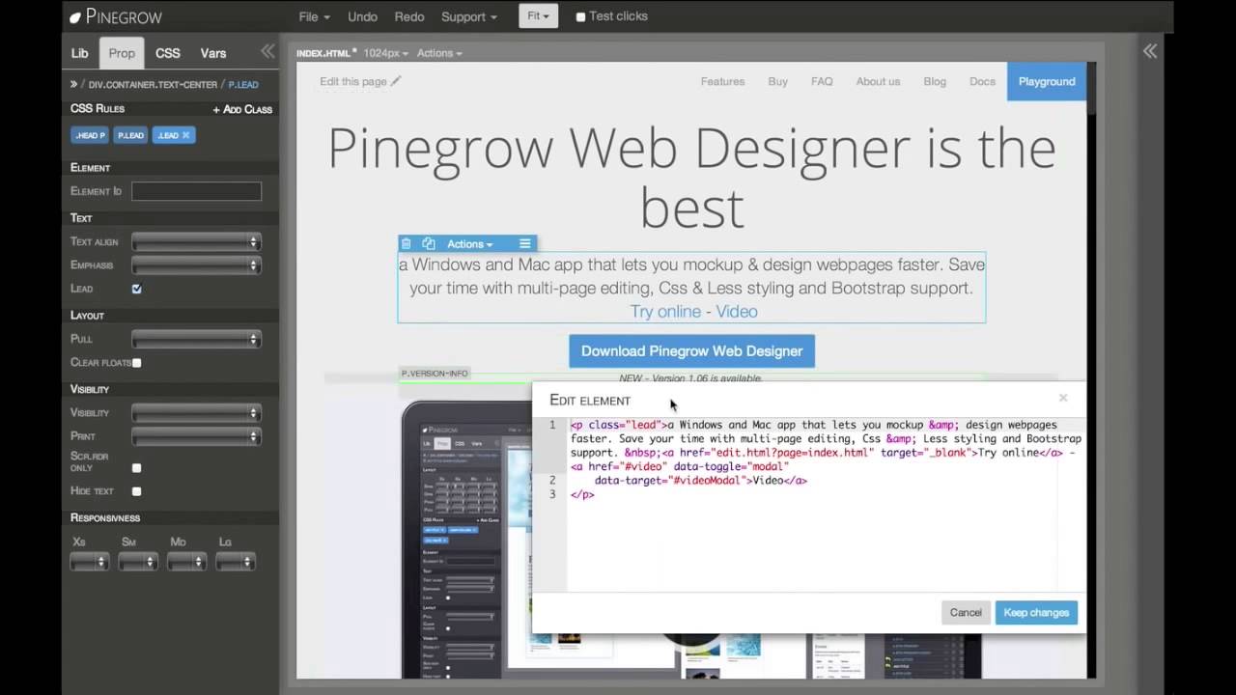Screen dimensions: 1236x695
Task: Select div.container.text-center breadcrumb
Action: 153,85
